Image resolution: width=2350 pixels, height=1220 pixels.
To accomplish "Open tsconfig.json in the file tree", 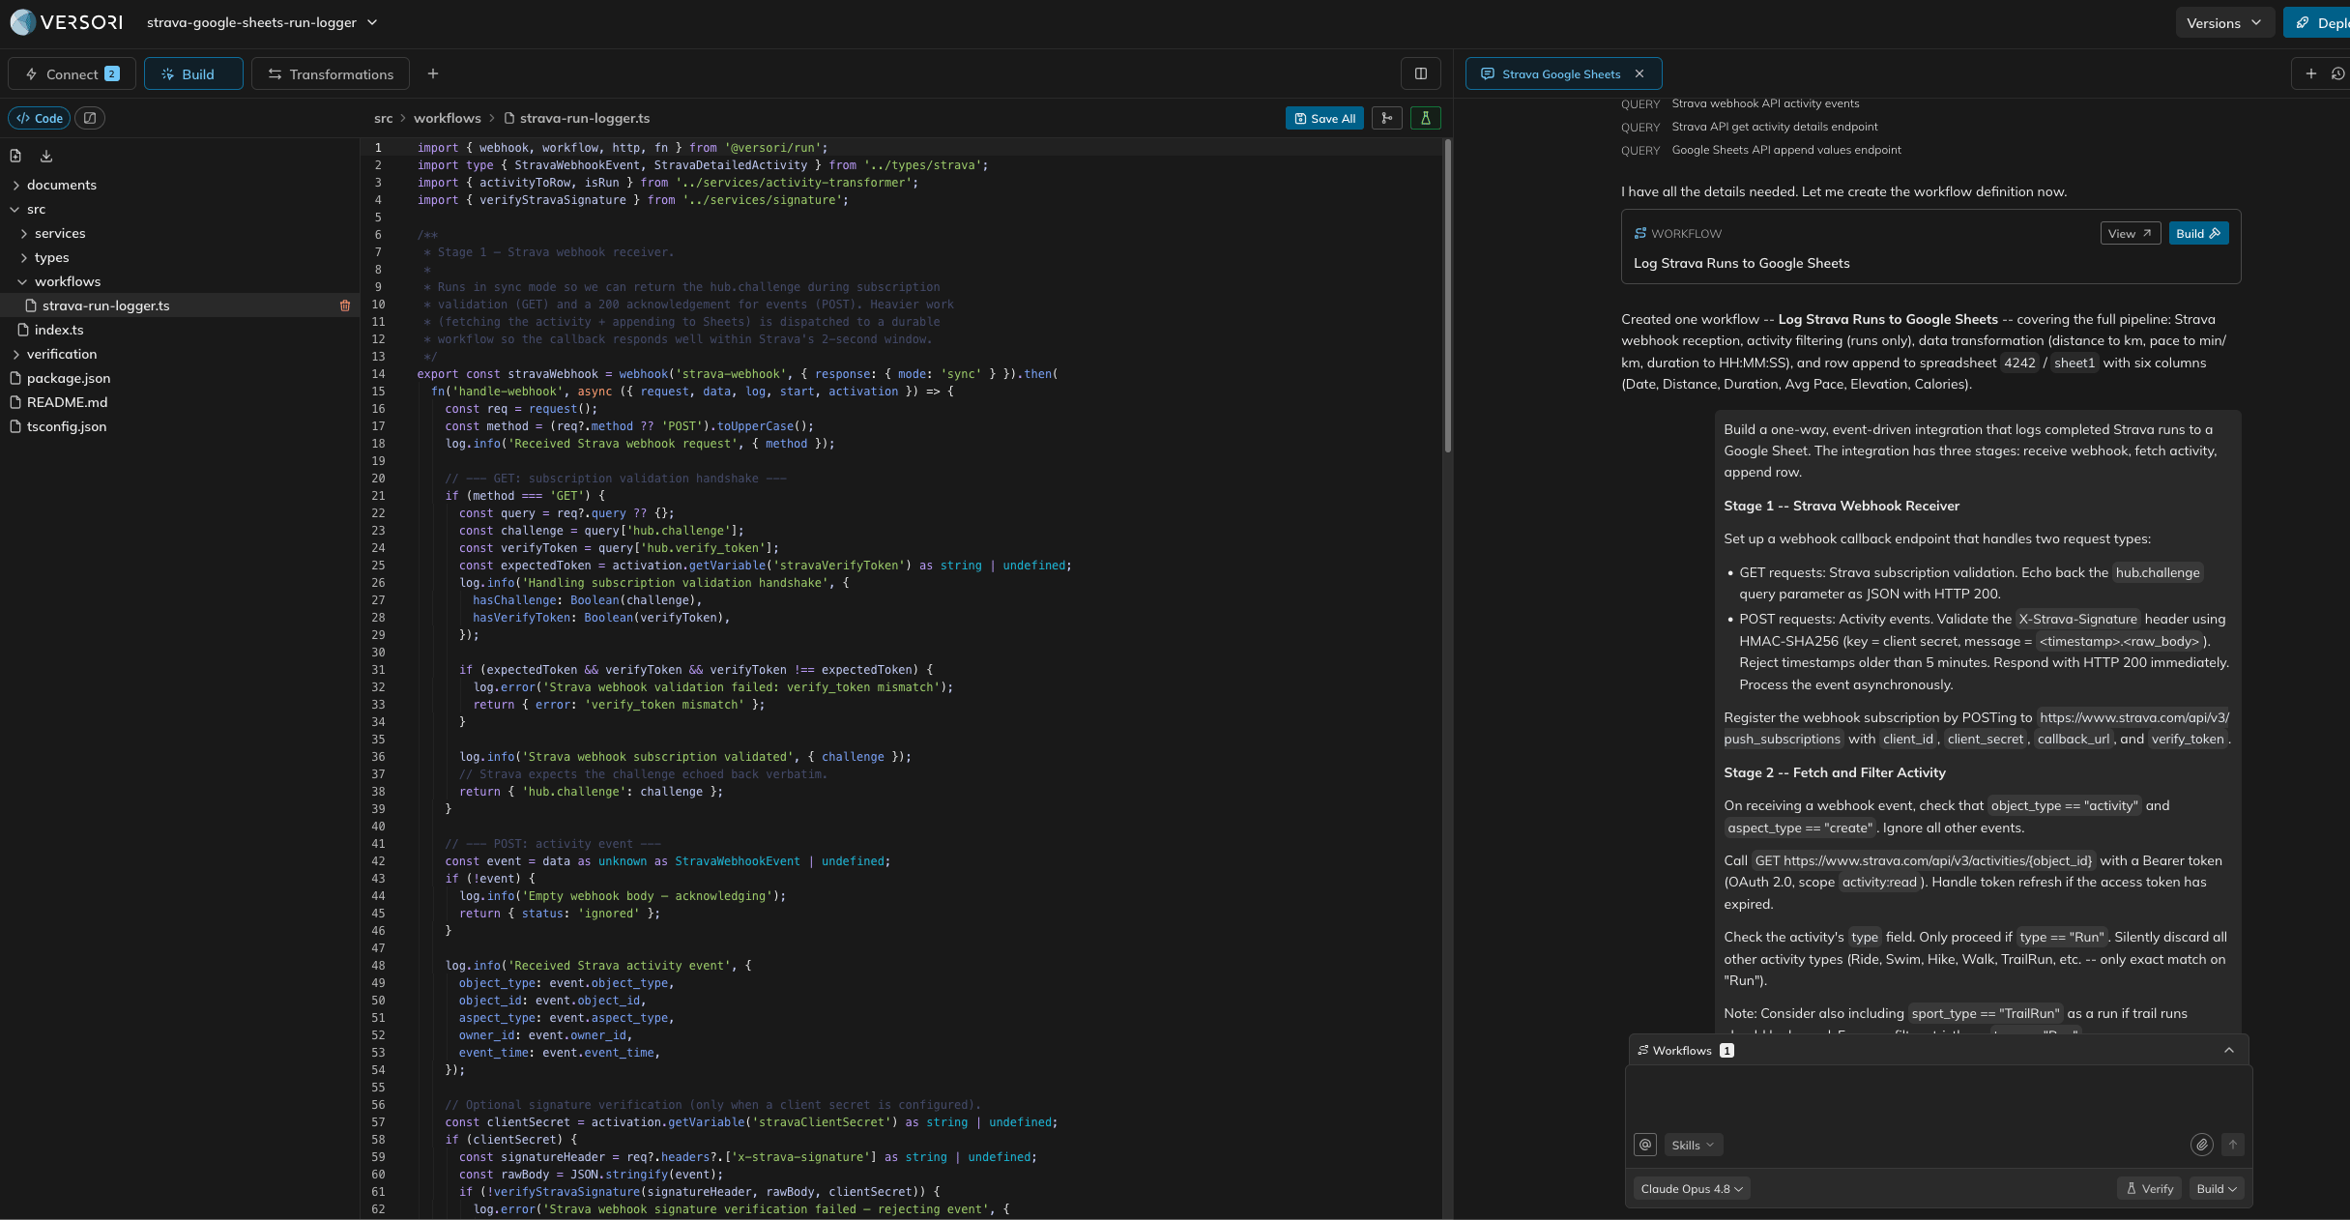I will [x=66, y=426].
